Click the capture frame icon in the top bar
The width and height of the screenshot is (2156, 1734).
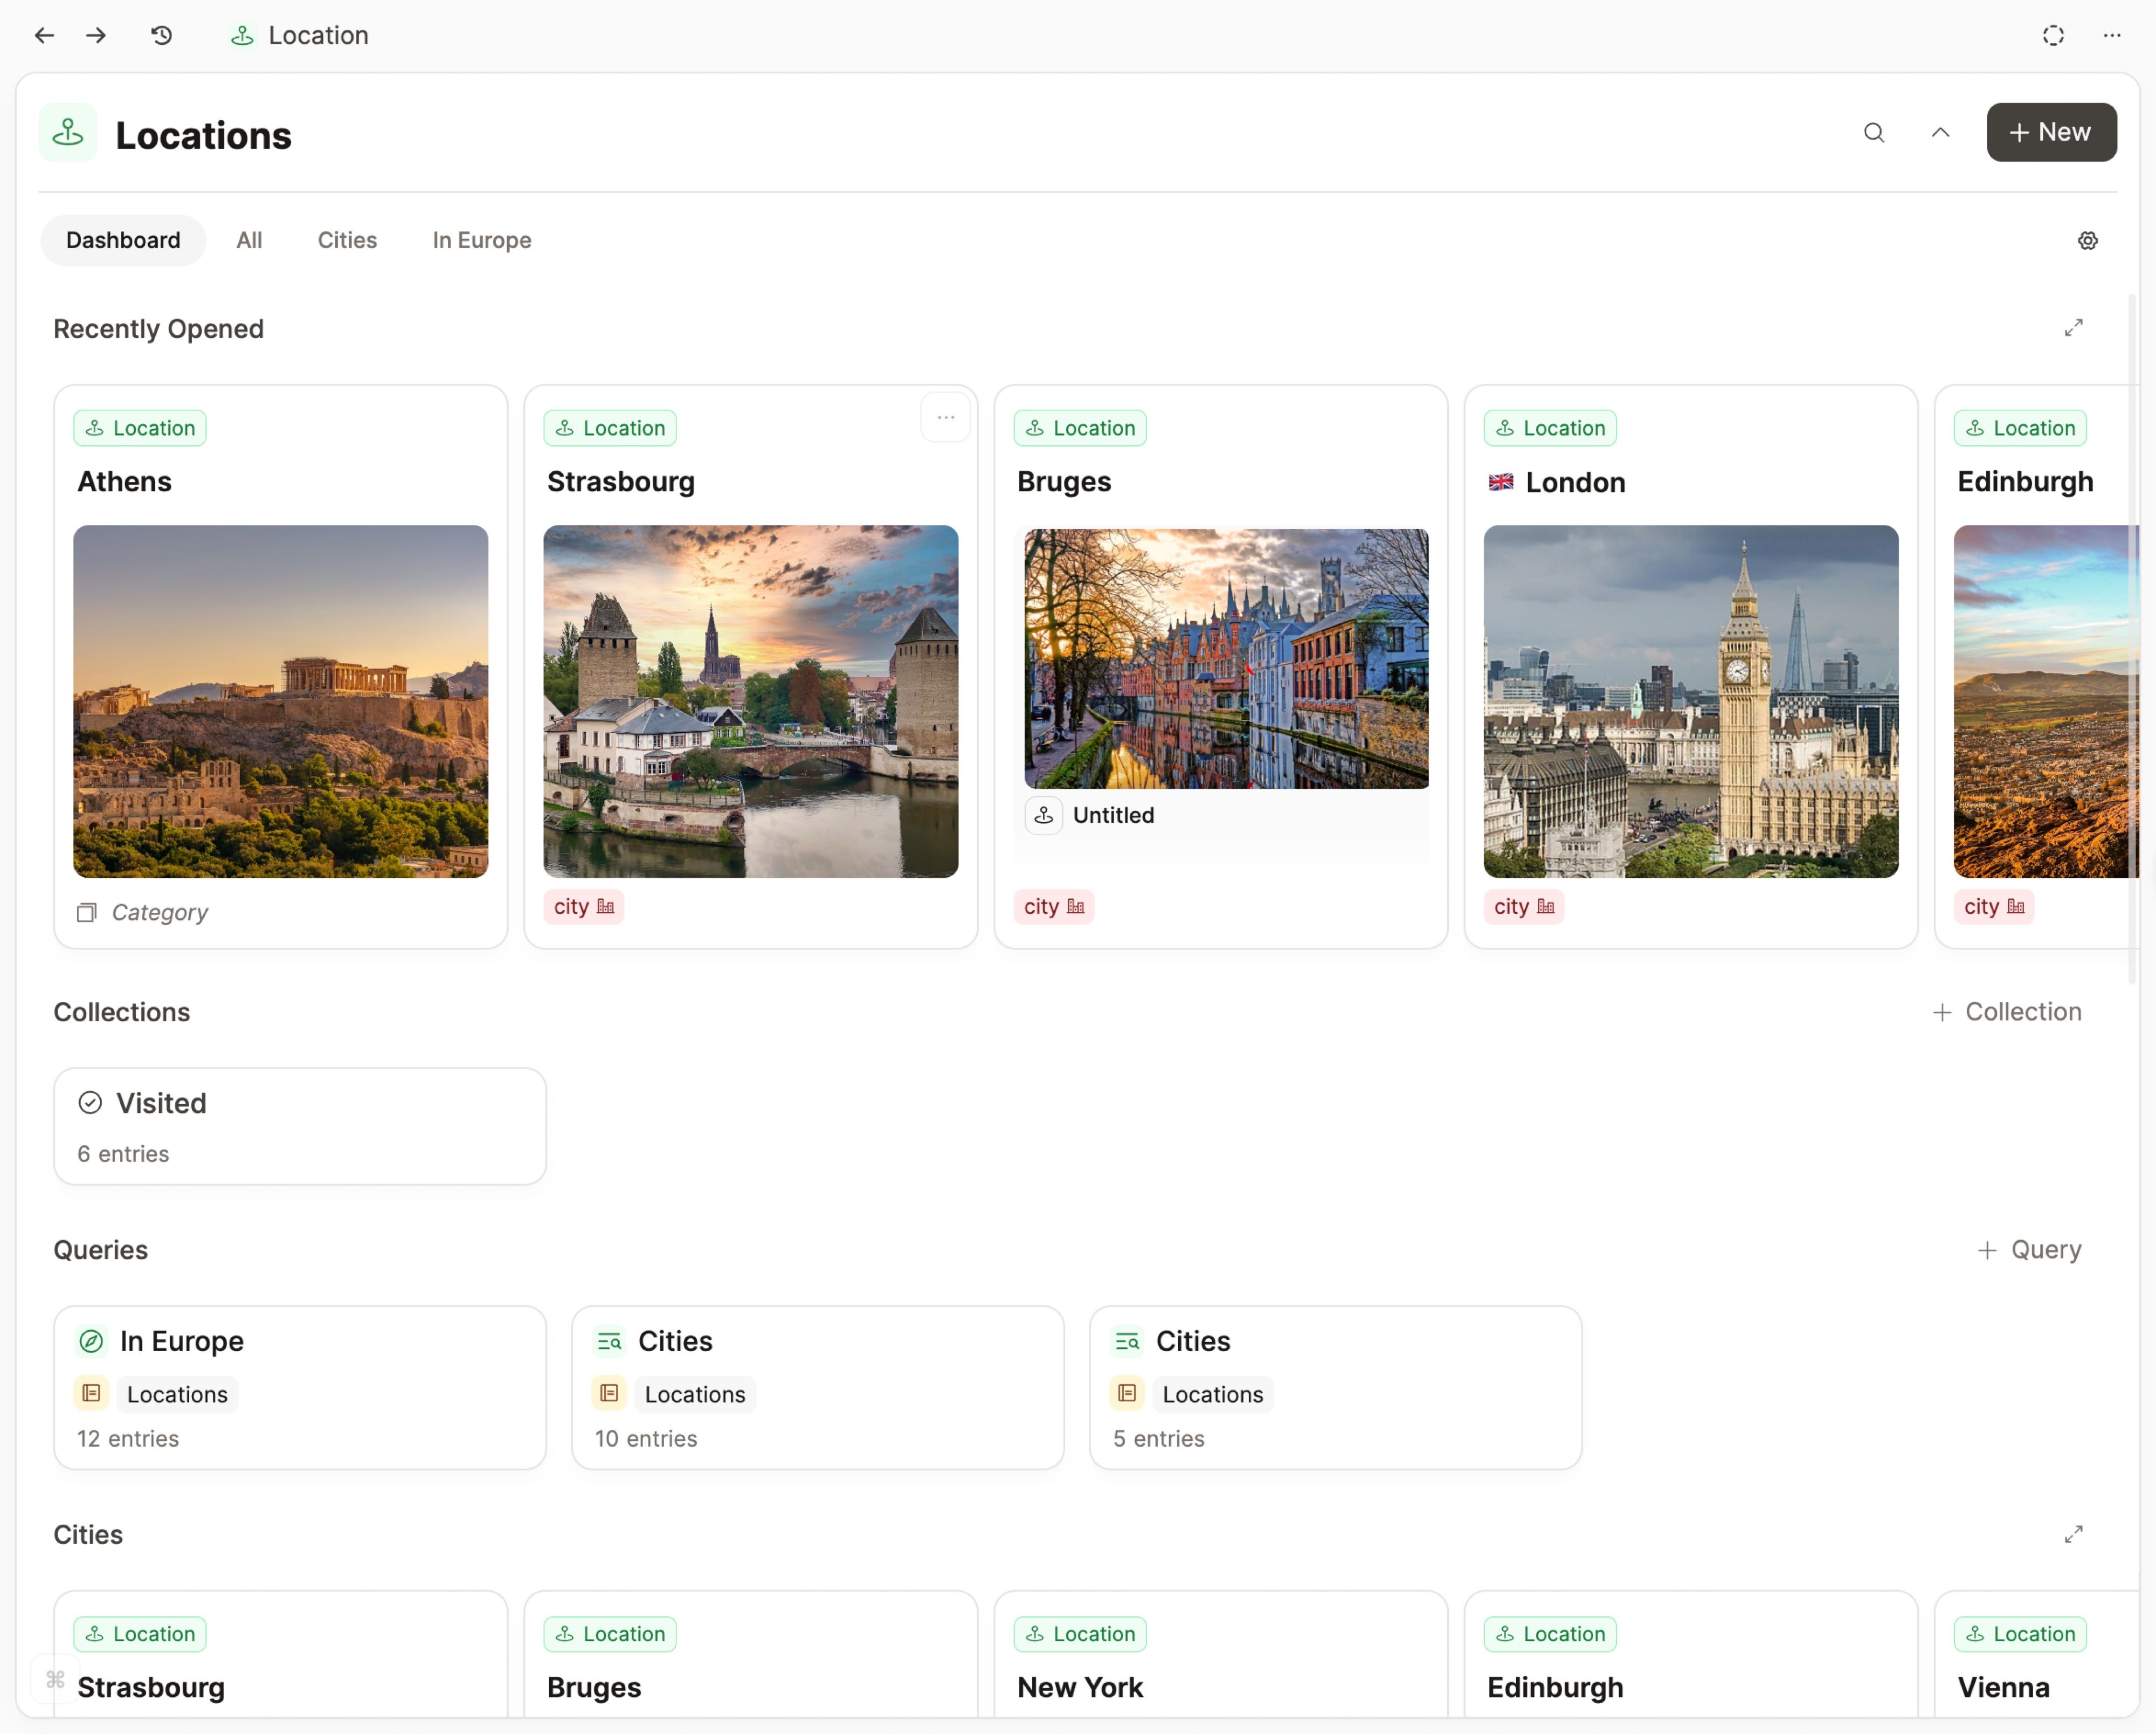coord(2054,35)
